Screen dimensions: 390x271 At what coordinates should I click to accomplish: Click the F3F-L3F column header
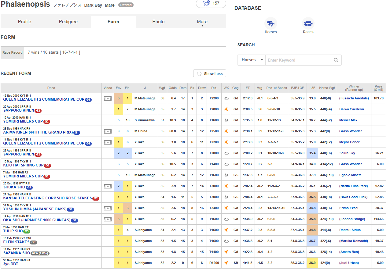pyautogui.click(x=297, y=88)
